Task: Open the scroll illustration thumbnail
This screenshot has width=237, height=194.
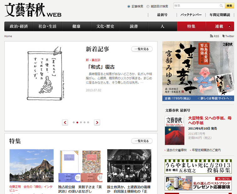Action: 45,73
